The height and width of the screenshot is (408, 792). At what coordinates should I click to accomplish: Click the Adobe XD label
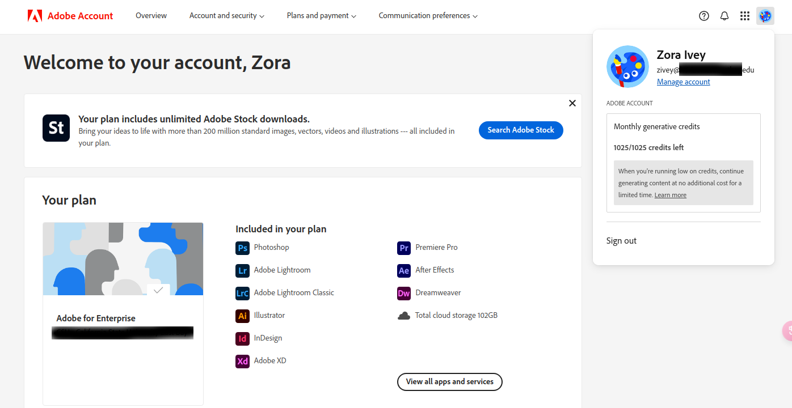point(270,361)
